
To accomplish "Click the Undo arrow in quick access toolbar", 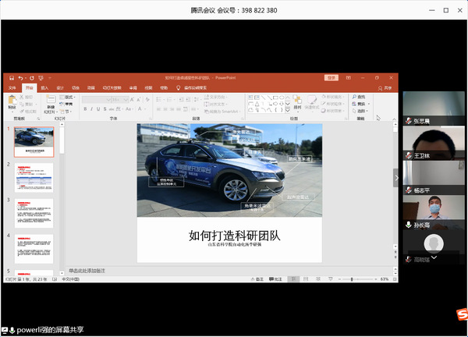I will pos(20,78).
